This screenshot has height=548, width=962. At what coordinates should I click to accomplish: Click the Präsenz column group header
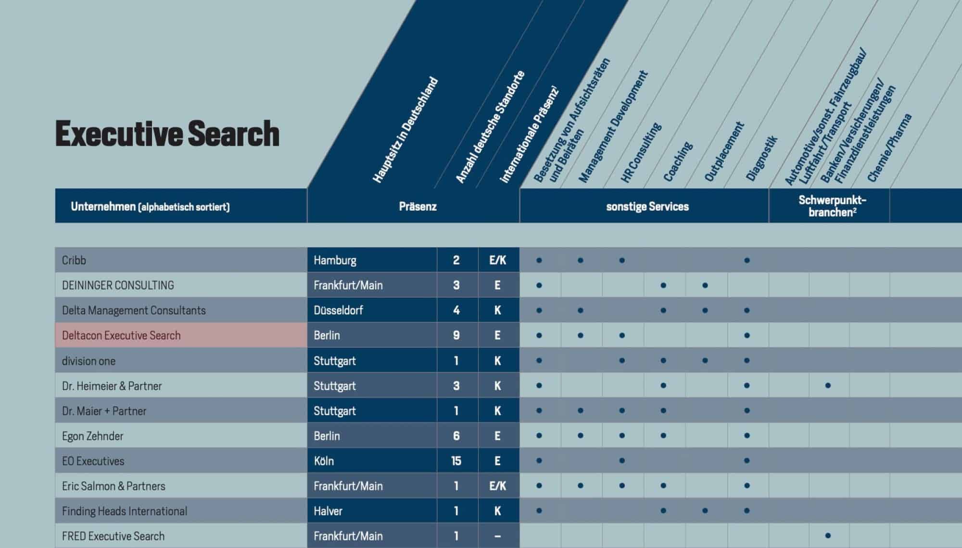(x=418, y=207)
